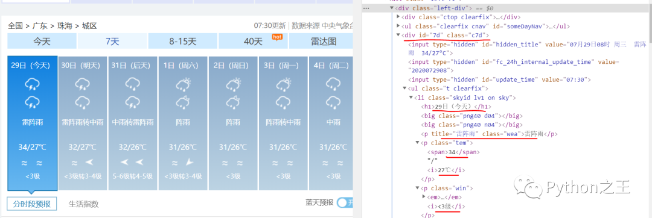
Task: Select the 生活指数 tab
Action: 83,204
